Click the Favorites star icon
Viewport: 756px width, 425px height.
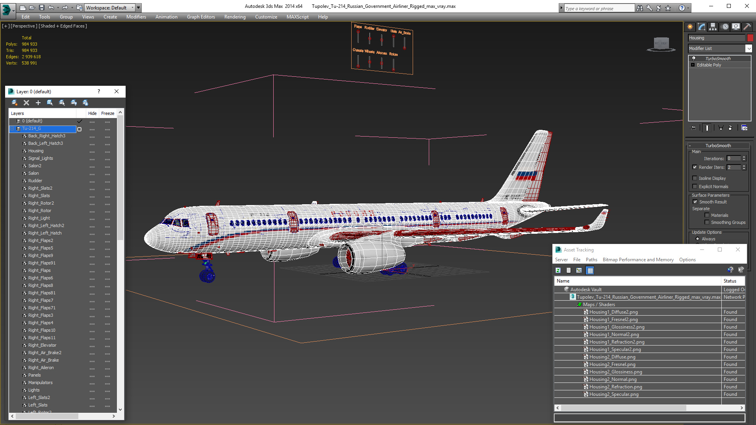click(x=668, y=8)
